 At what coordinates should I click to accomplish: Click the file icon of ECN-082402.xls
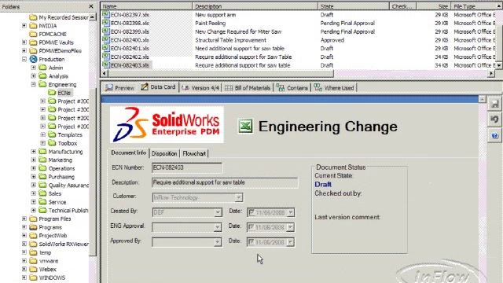pos(105,57)
